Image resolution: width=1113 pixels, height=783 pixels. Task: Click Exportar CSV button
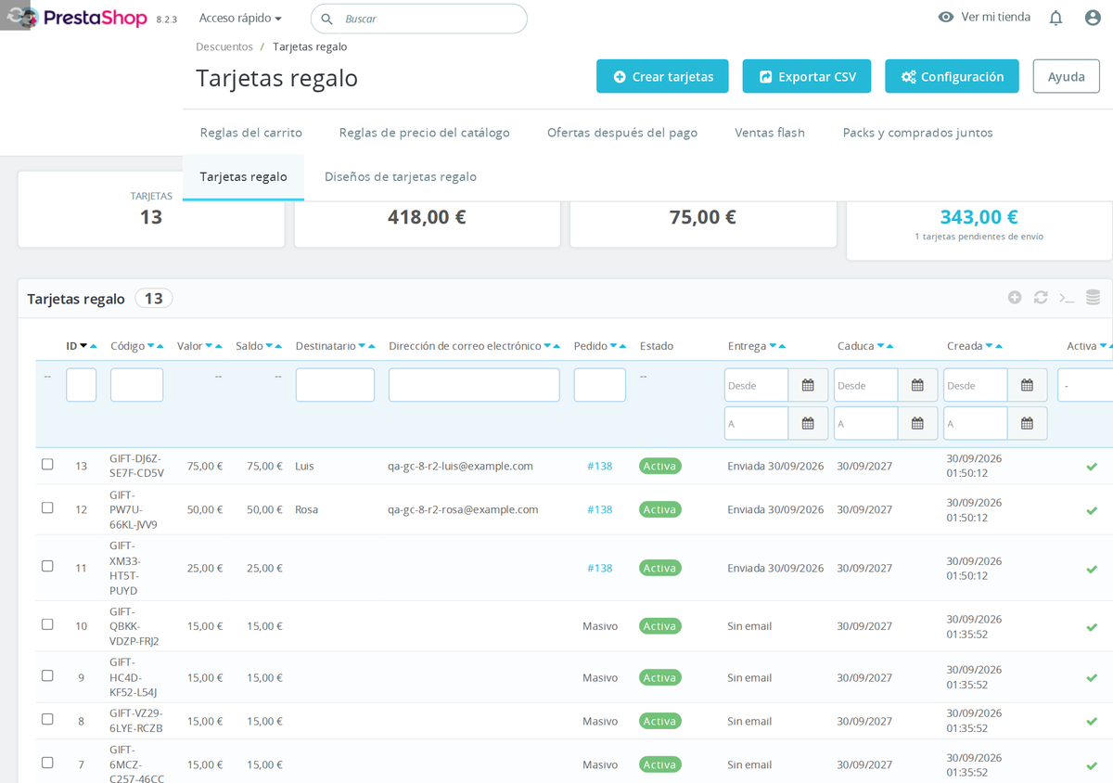pos(807,76)
